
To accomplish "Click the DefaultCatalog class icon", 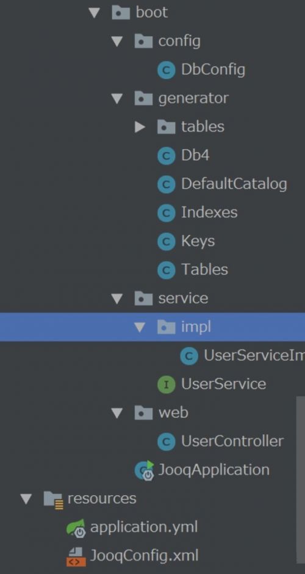I will [x=167, y=184].
